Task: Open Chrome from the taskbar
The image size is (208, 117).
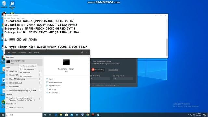Action: (x=87, y=115)
